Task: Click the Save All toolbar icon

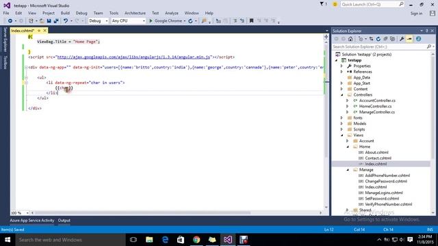Action: (56, 21)
